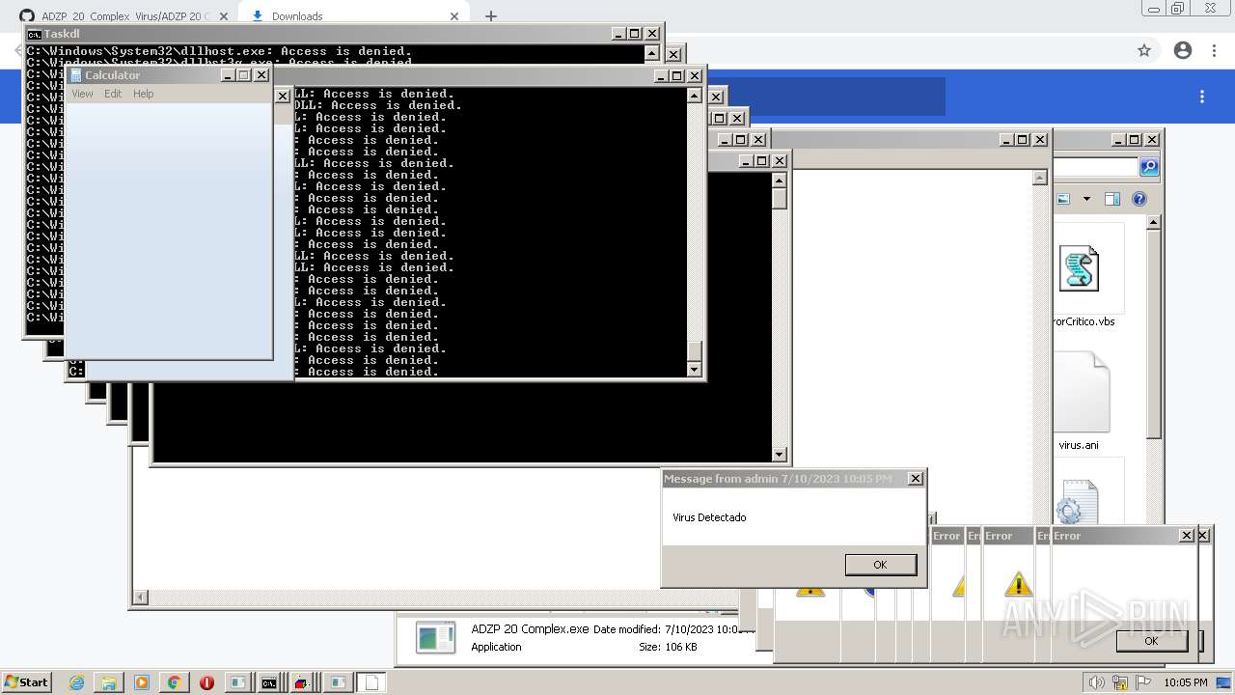Open the colored cube app in taskbar

coord(302,682)
